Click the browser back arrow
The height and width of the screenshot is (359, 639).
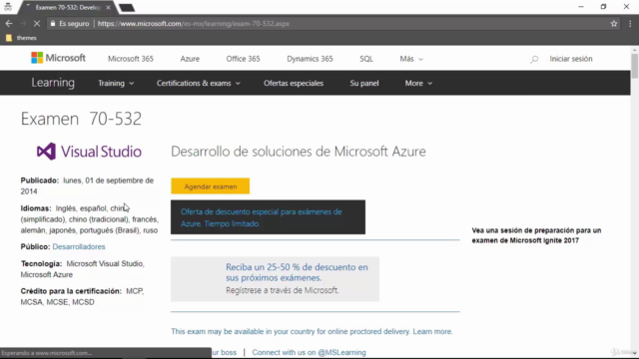(x=9, y=24)
